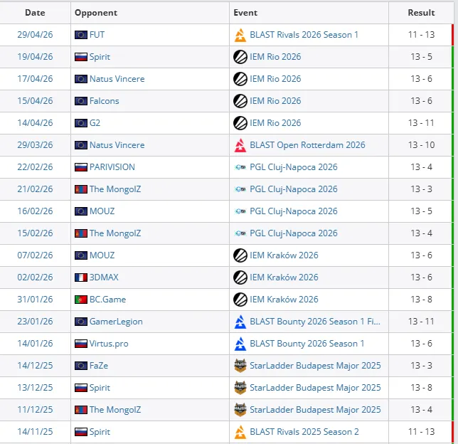Viewport: 458px width, 444px height.
Task: Click the 13 - 10 result against Natus Vincere
Action: [421, 145]
